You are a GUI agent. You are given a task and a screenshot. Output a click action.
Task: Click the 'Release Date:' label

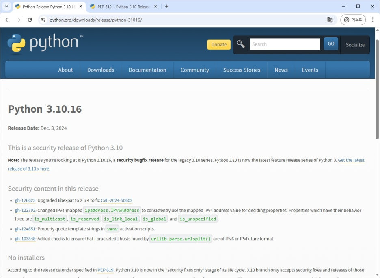click(24, 128)
